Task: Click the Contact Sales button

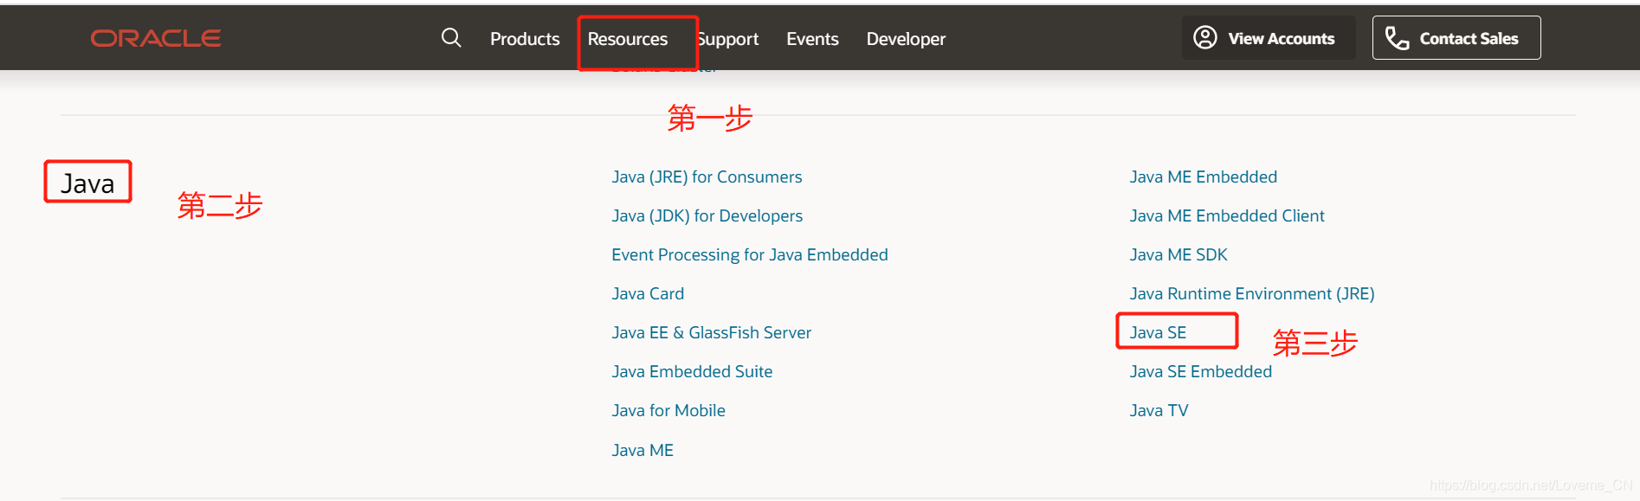Action: (x=1456, y=38)
